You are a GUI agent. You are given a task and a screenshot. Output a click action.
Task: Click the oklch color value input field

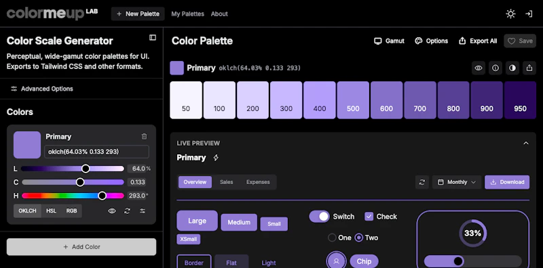pyautogui.click(x=96, y=152)
